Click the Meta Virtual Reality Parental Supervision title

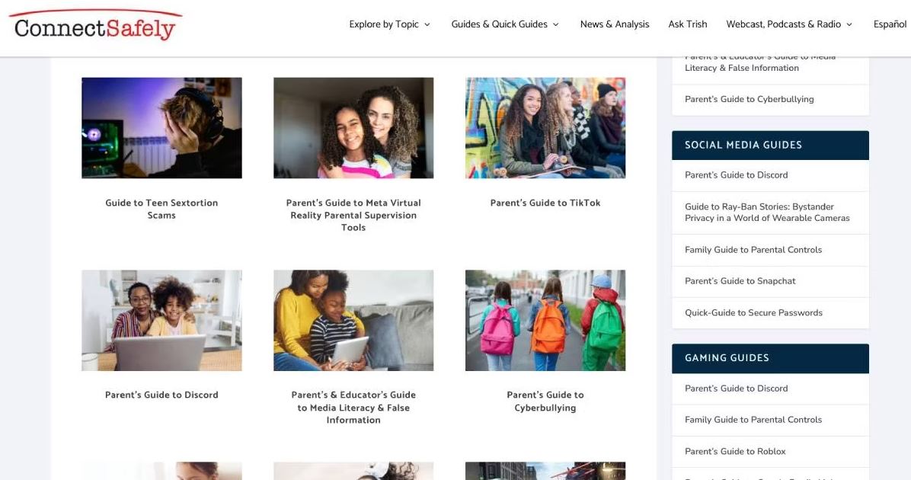[353, 215]
